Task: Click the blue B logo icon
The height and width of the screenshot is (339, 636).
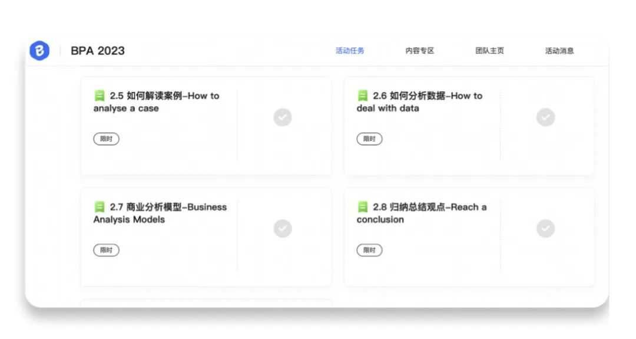Action: 39,51
